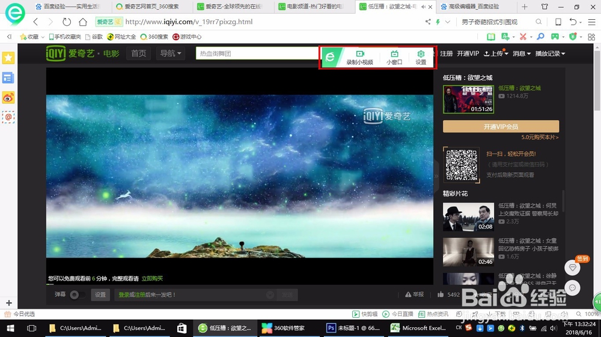Click the red scissors screenshot icon

coord(523,37)
